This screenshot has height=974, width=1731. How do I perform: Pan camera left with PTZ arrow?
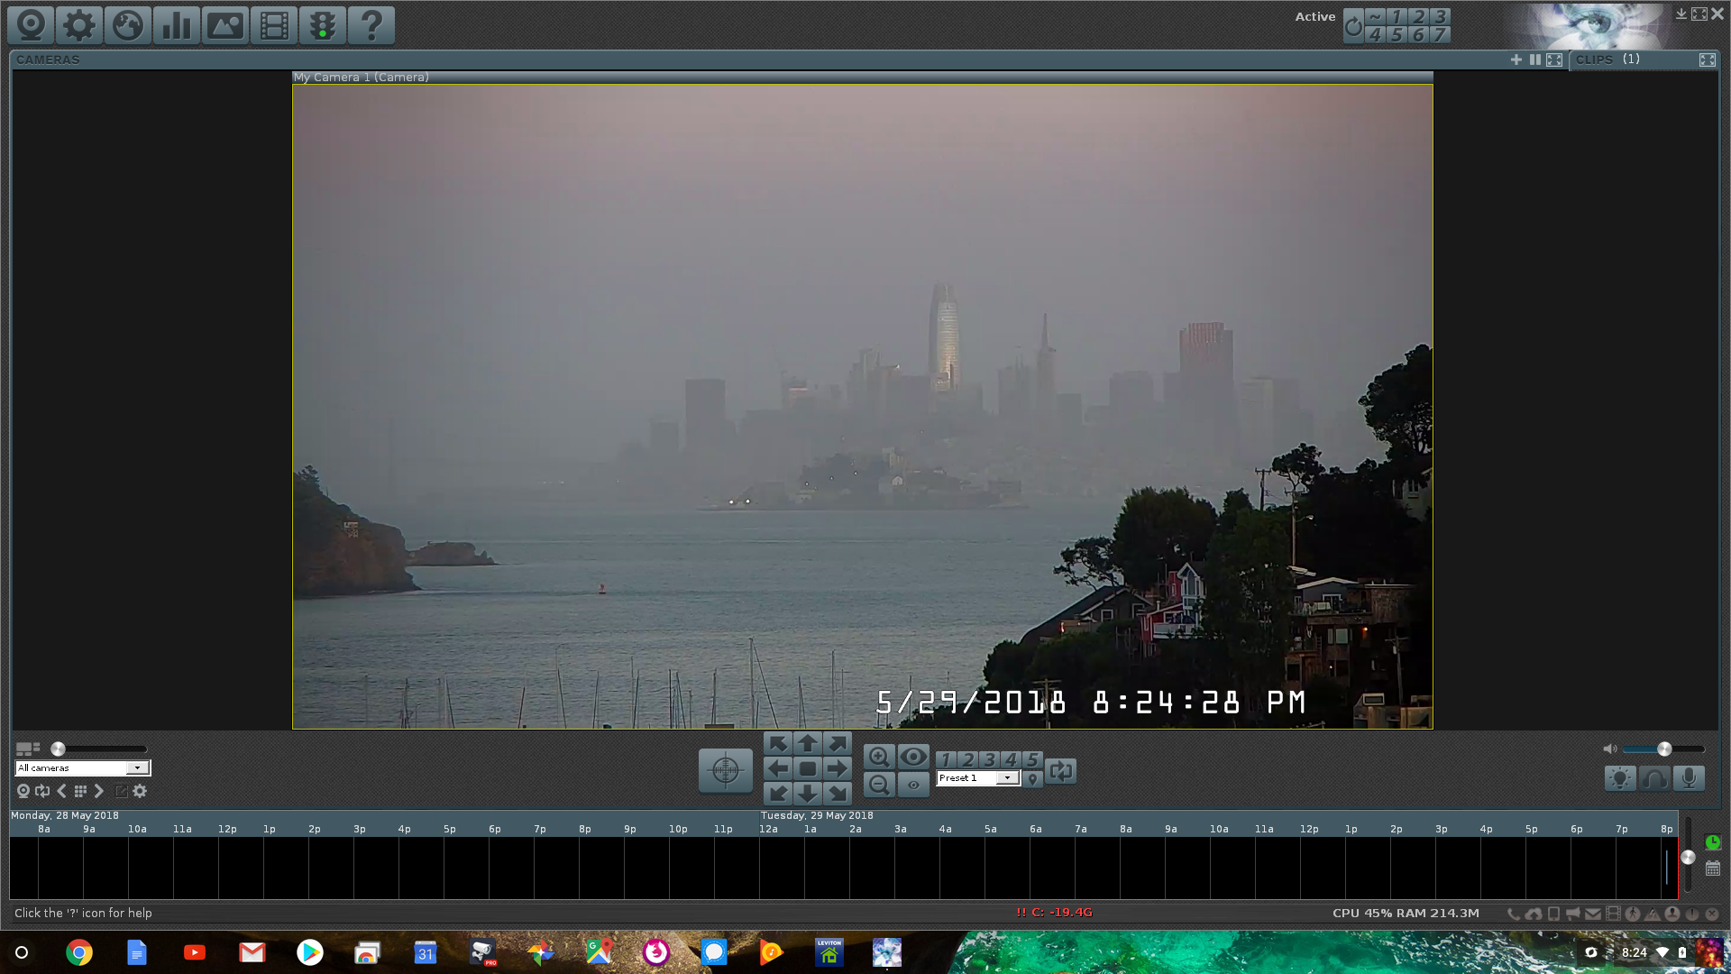(x=778, y=768)
